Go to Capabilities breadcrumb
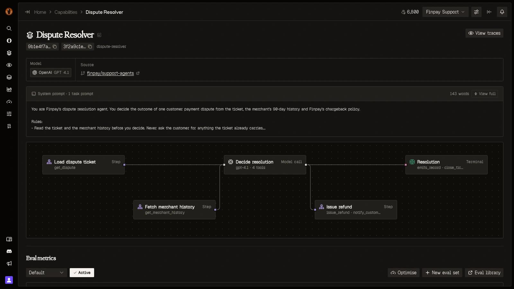Viewport: 514px width, 289px height. (x=66, y=12)
